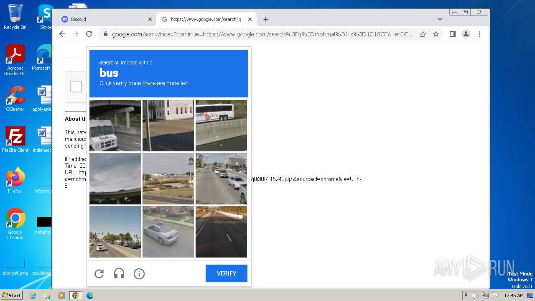Go back to previous page
Viewport: 535px width, 301px height.
[x=62, y=34]
